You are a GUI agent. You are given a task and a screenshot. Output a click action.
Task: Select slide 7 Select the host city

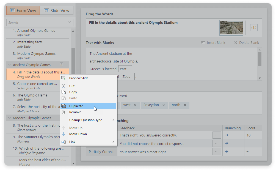[34, 109]
